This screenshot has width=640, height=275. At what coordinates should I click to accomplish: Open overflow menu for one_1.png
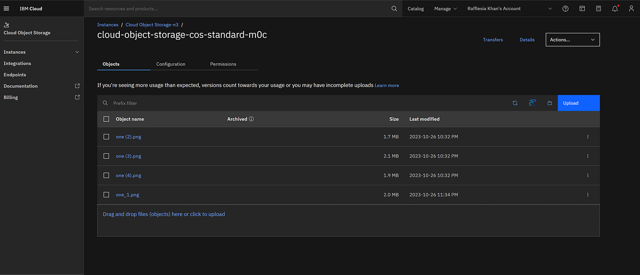[587, 195]
